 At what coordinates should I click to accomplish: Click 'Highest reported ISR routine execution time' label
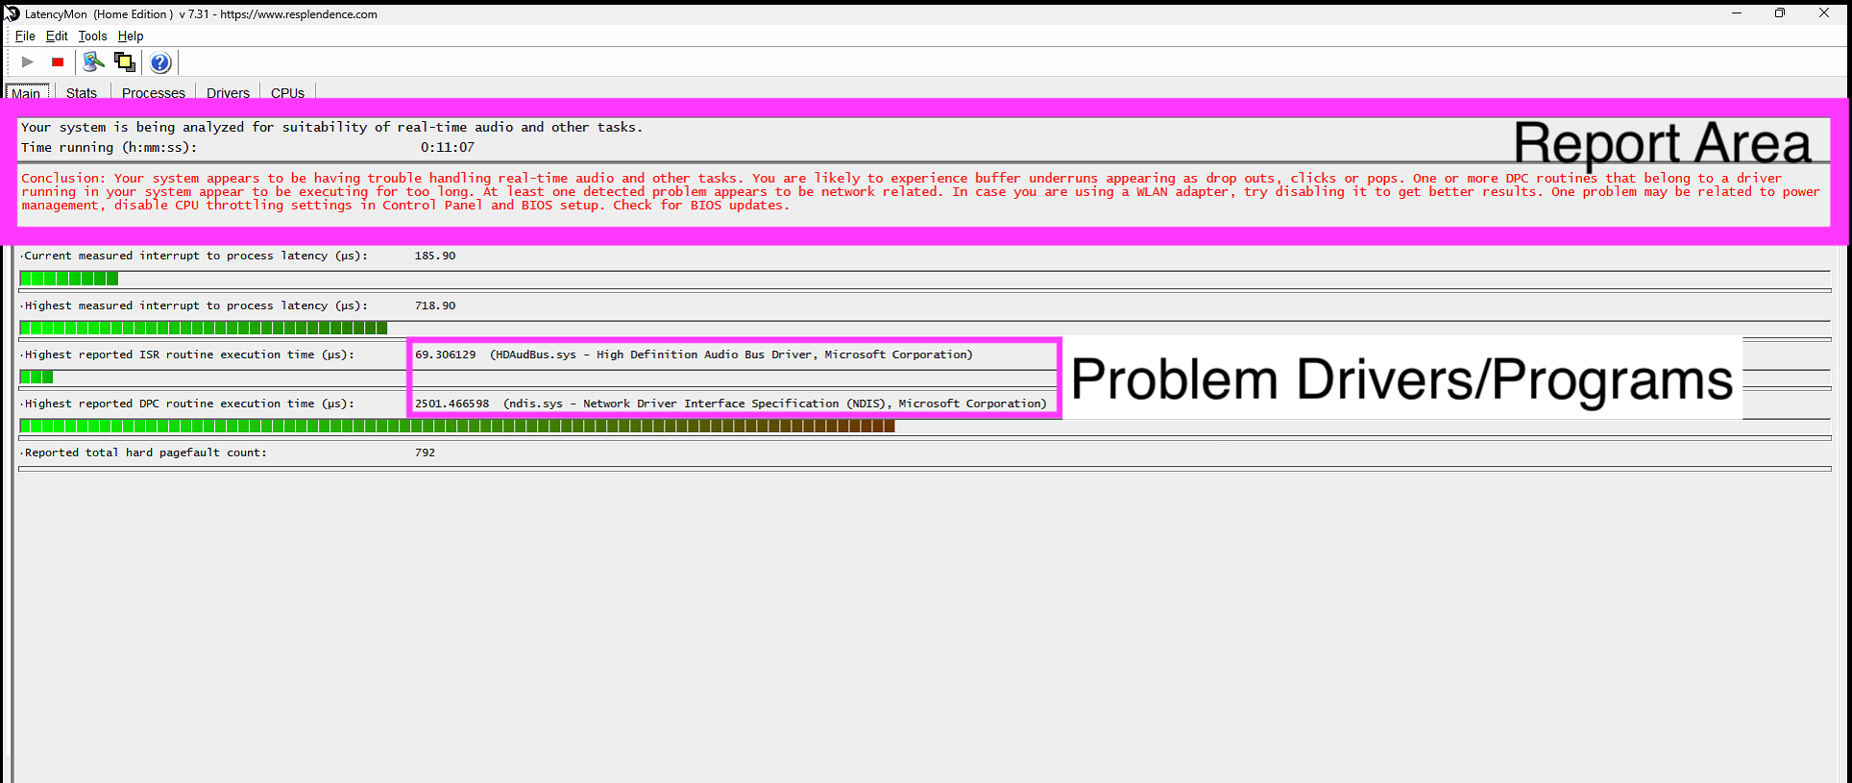point(189,355)
